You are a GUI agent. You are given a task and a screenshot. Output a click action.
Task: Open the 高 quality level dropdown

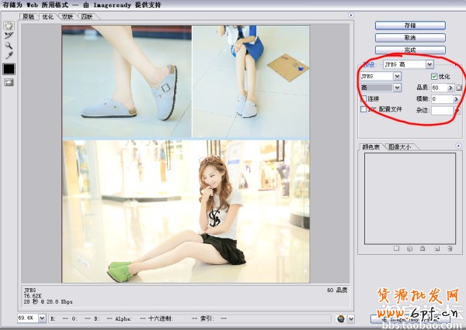point(397,88)
